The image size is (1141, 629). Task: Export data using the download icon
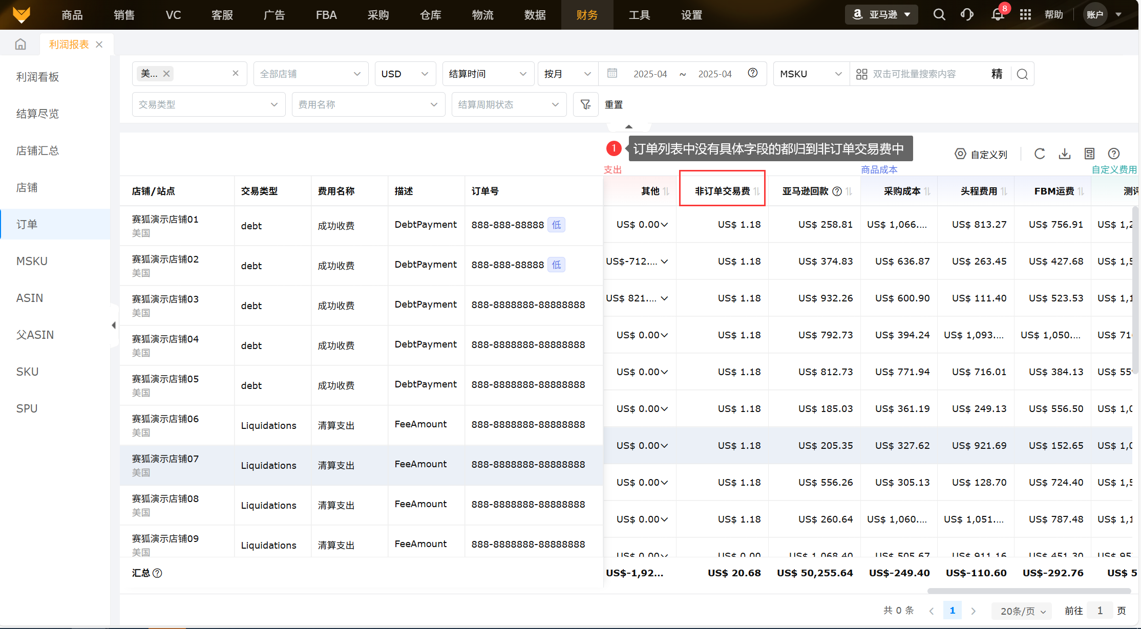[x=1065, y=154]
